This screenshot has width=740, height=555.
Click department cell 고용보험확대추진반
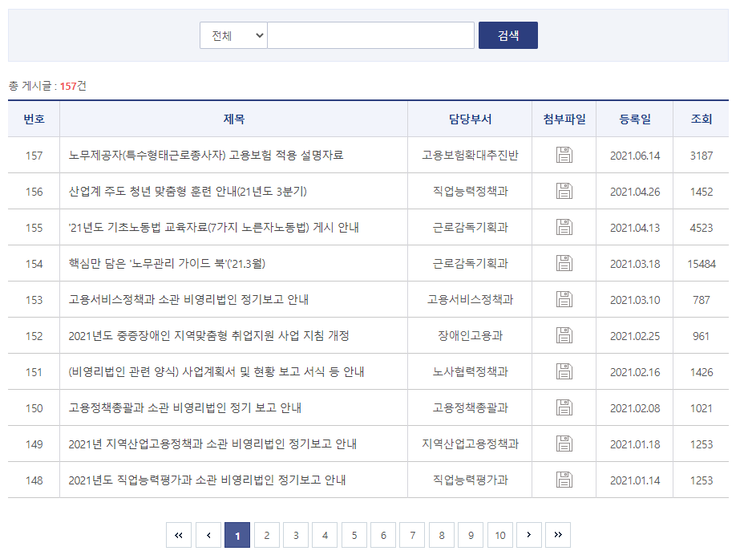(x=470, y=156)
